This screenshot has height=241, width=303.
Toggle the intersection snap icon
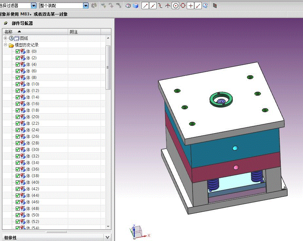168,6
